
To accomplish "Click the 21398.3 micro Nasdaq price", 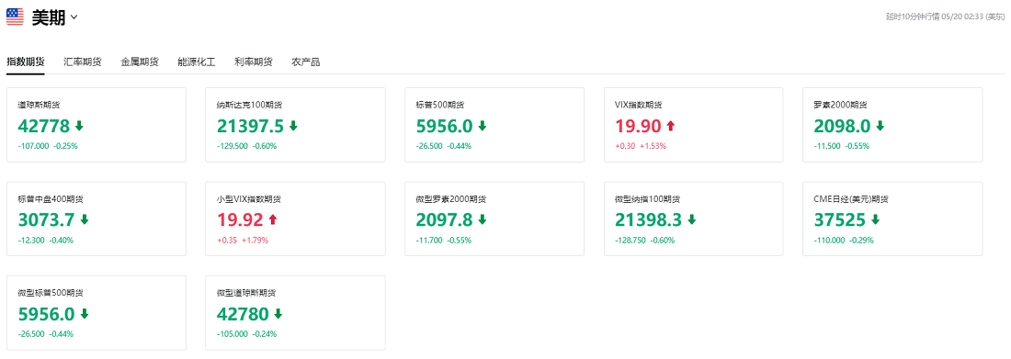I will [x=649, y=220].
